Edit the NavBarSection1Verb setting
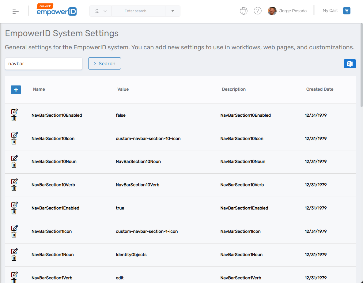The height and width of the screenshot is (283, 363). (14, 275)
